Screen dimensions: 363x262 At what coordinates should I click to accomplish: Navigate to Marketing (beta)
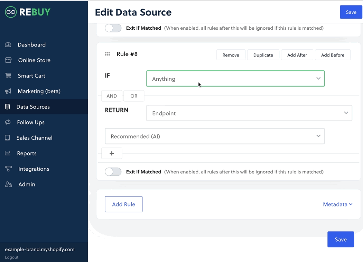point(39,91)
